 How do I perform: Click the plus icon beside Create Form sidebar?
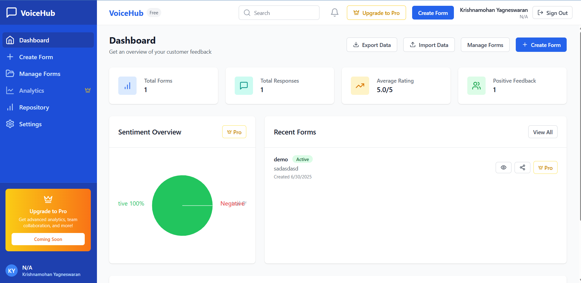coord(10,57)
